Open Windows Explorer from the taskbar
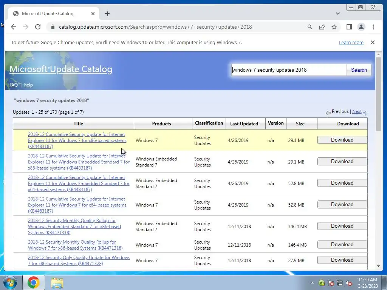Viewport: 387px width, 290px height. point(57,283)
